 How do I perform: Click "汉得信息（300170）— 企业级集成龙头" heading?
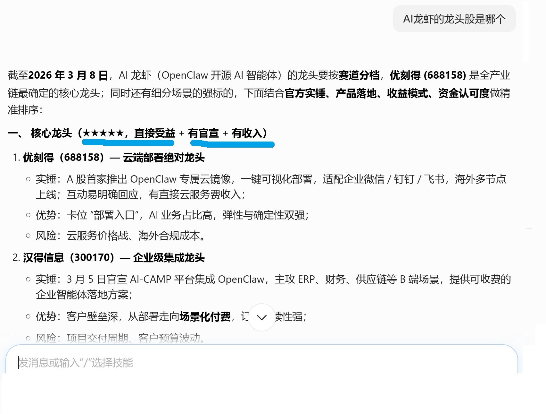tap(114, 257)
